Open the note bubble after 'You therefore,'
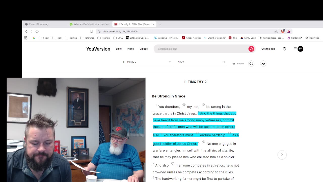Image resolution: width=323 pixels, height=182 pixels. coord(184,105)
